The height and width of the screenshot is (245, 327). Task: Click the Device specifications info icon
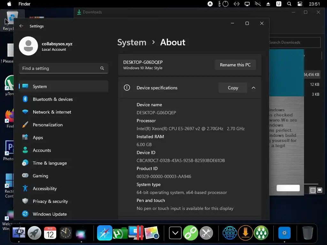[127, 88]
